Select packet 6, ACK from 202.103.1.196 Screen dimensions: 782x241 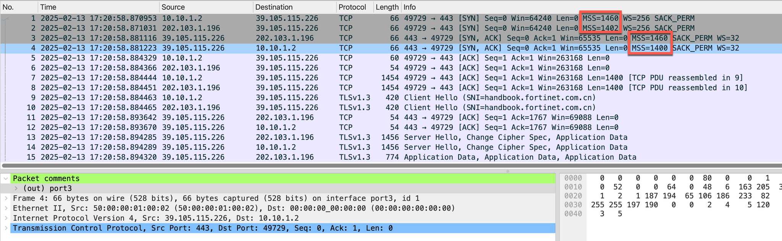tap(391, 68)
